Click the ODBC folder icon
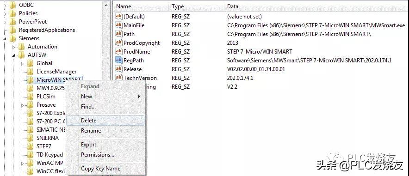The height and width of the screenshot is (176, 409). coord(13,5)
